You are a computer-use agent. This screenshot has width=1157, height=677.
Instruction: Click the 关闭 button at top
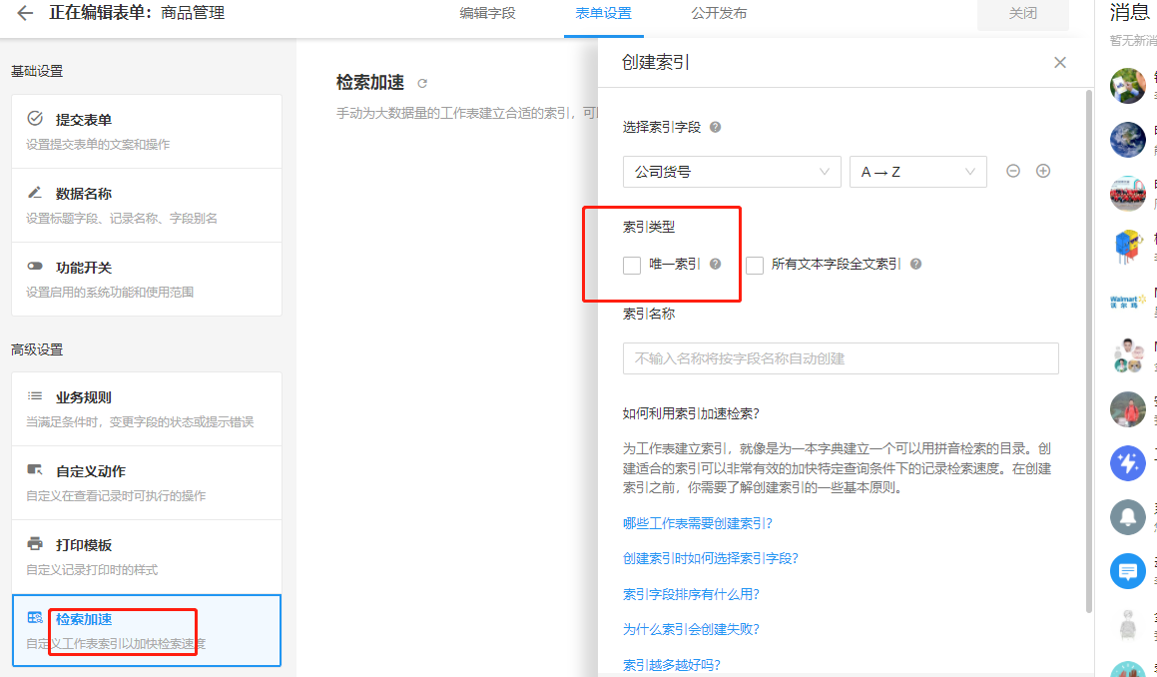click(x=1023, y=14)
